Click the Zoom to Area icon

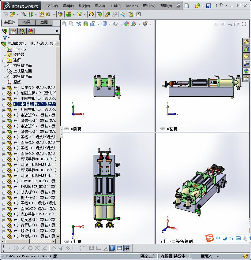72,24
